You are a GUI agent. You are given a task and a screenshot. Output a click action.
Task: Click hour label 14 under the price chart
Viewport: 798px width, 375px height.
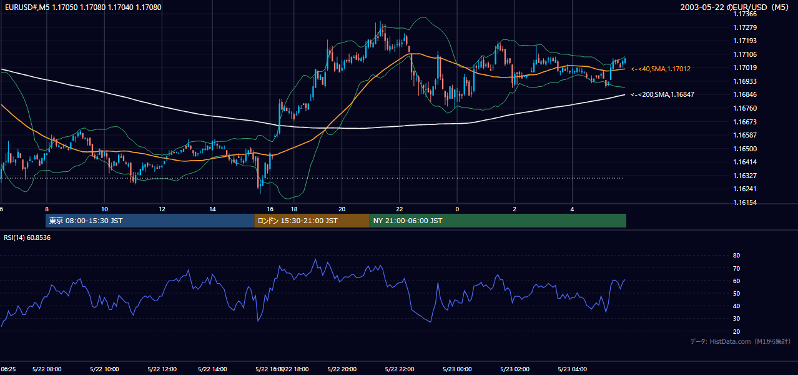pyautogui.click(x=212, y=209)
